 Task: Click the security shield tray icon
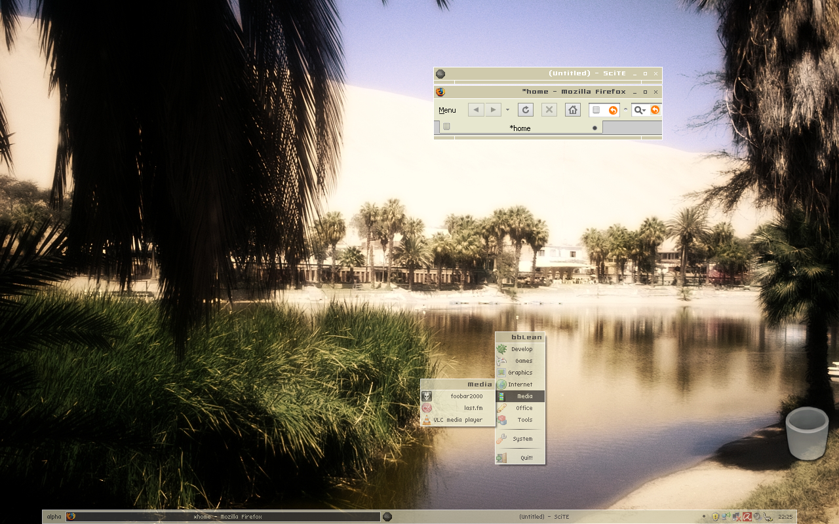click(x=715, y=517)
